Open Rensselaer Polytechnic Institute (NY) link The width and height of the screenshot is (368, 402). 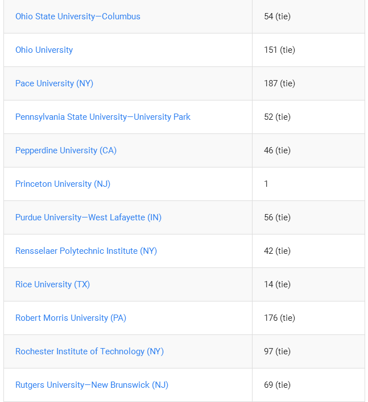[x=86, y=251]
